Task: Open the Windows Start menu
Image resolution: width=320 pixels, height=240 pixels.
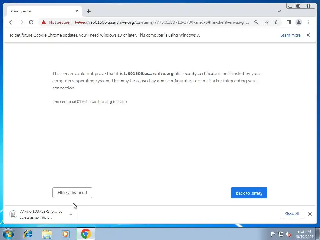Action: pos(8,234)
